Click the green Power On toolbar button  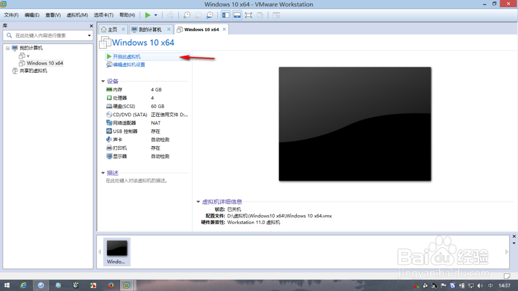(148, 15)
